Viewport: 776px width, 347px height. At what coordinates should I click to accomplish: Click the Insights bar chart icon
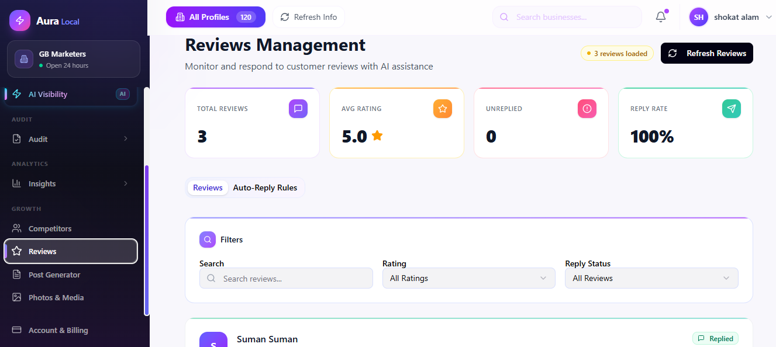(x=17, y=183)
